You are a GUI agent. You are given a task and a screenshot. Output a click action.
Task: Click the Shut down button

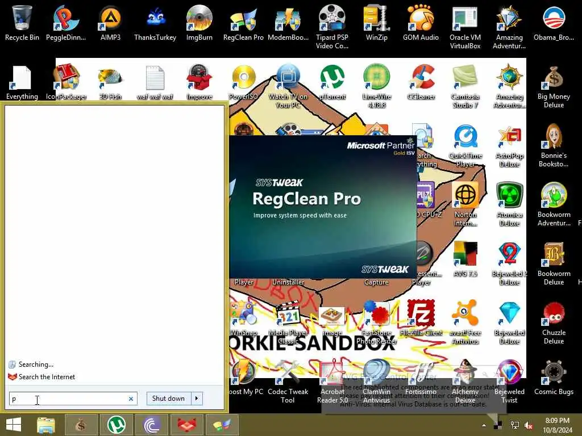point(168,399)
